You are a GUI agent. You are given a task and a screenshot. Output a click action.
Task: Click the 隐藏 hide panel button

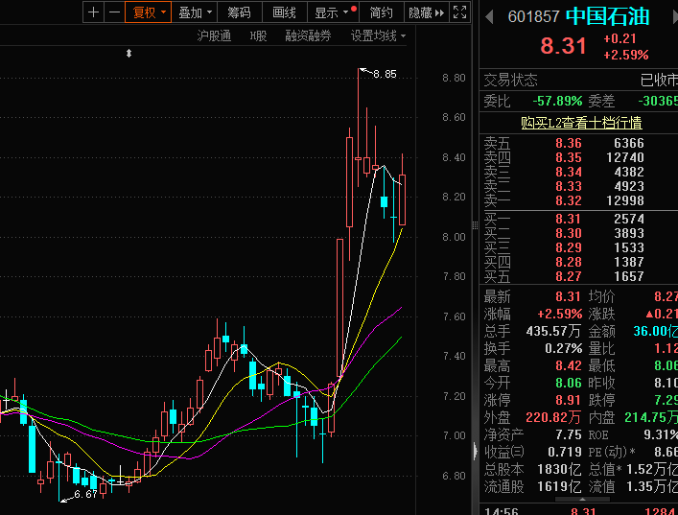(x=426, y=12)
